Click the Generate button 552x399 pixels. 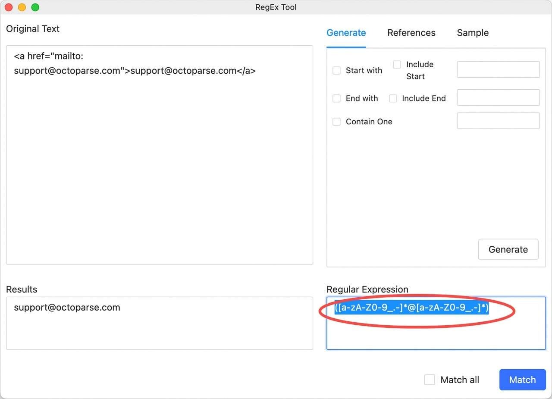[508, 249]
